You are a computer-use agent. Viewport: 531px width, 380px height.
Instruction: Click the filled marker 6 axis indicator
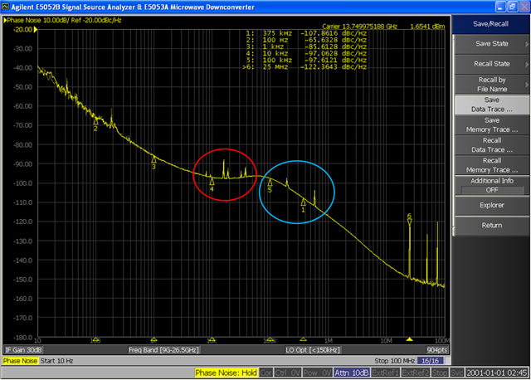[x=409, y=339]
